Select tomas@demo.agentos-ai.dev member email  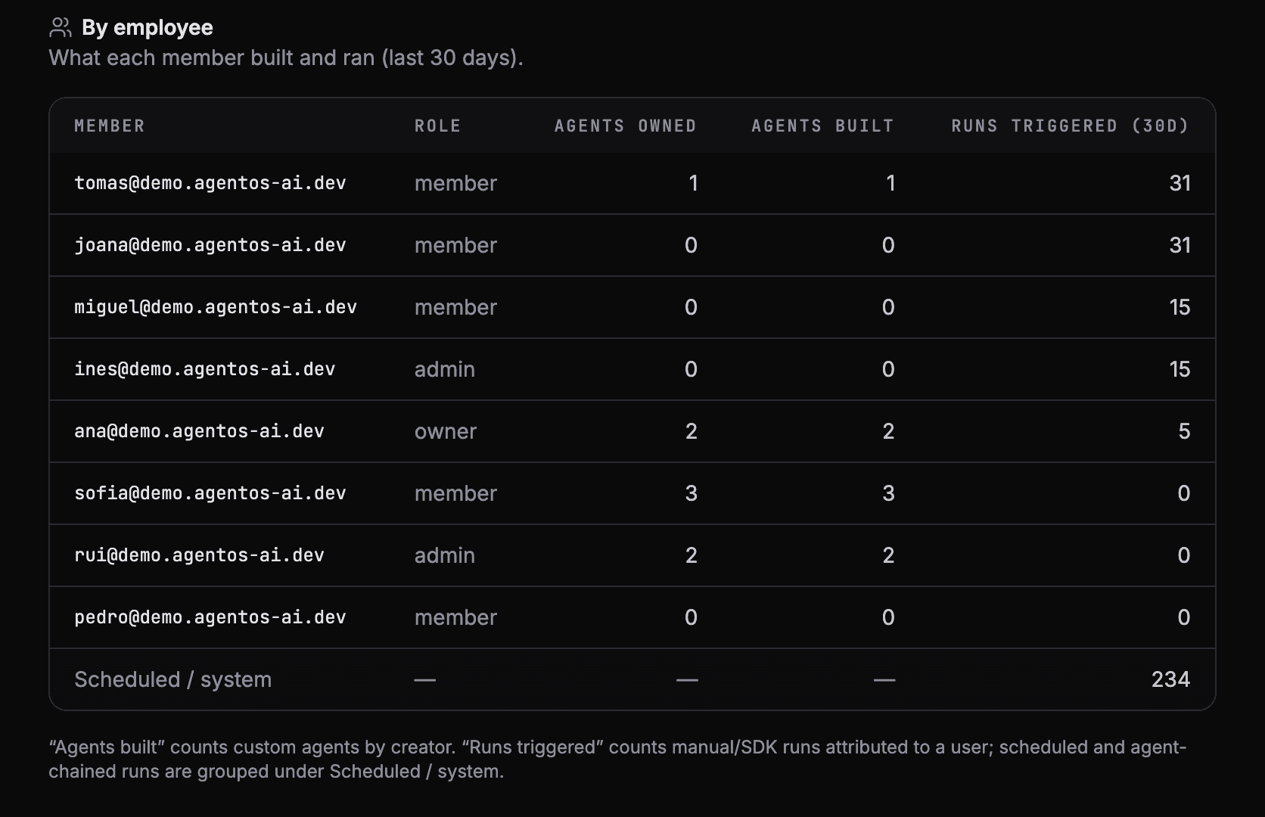pos(210,183)
